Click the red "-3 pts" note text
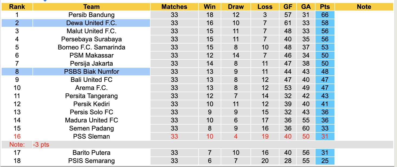397x167 pixels. pos(41,145)
